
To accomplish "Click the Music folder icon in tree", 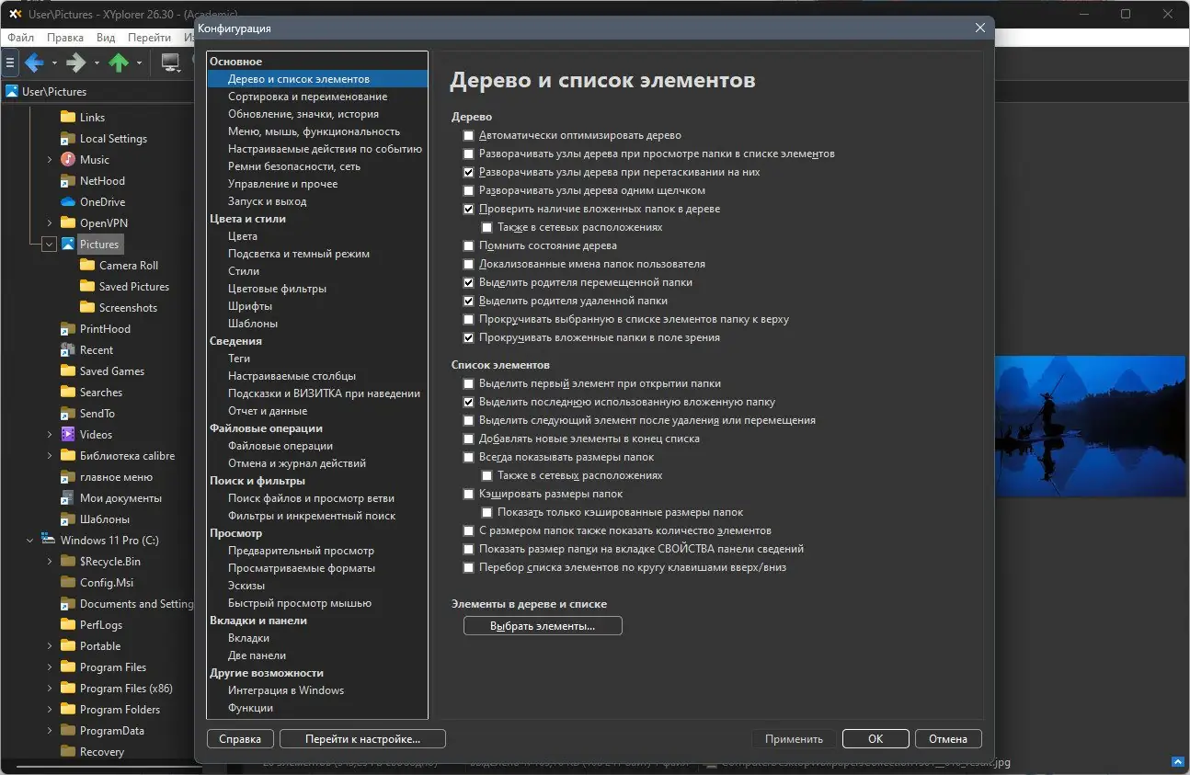I will click(x=67, y=160).
